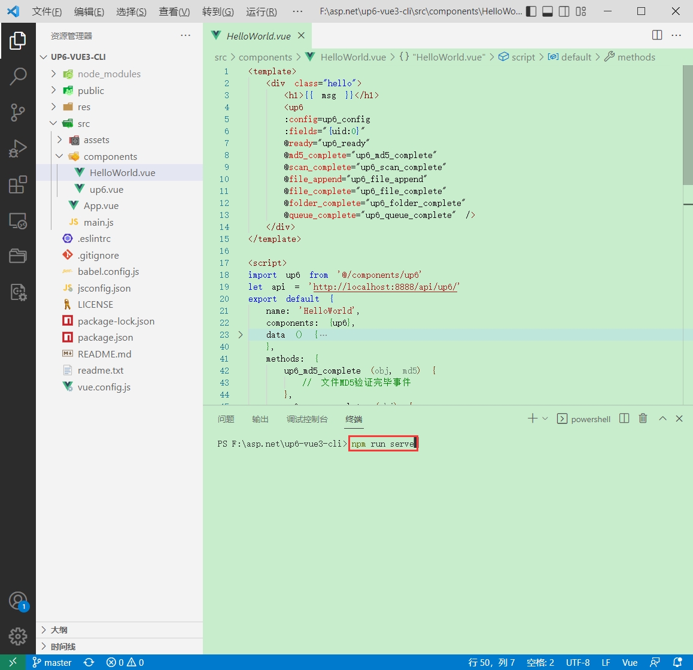Split the editor to the right
Image resolution: width=693 pixels, height=670 pixels.
point(657,35)
